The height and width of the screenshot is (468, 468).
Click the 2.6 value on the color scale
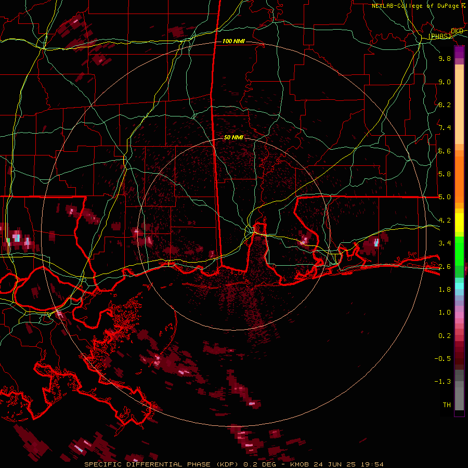pyautogui.click(x=445, y=267)
